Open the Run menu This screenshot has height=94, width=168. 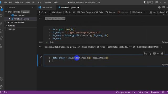pyautogui.click(x=39, y=2)
